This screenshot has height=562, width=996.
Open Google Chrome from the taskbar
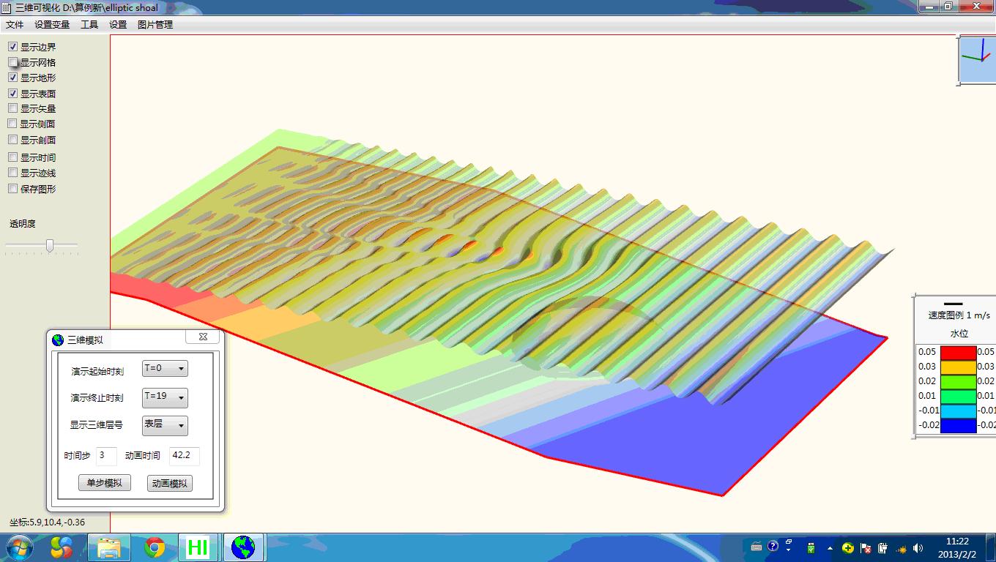click(154, 547)
